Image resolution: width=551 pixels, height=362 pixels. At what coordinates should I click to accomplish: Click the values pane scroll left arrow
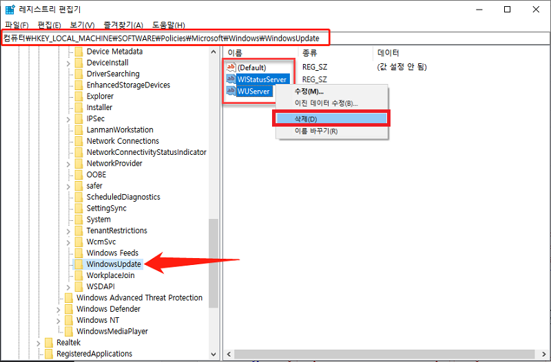coord(229,354)
